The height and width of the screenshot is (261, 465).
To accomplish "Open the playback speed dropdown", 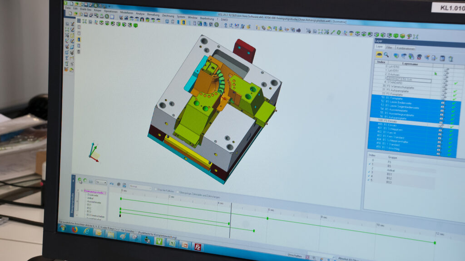I will (x=101, y=182).
